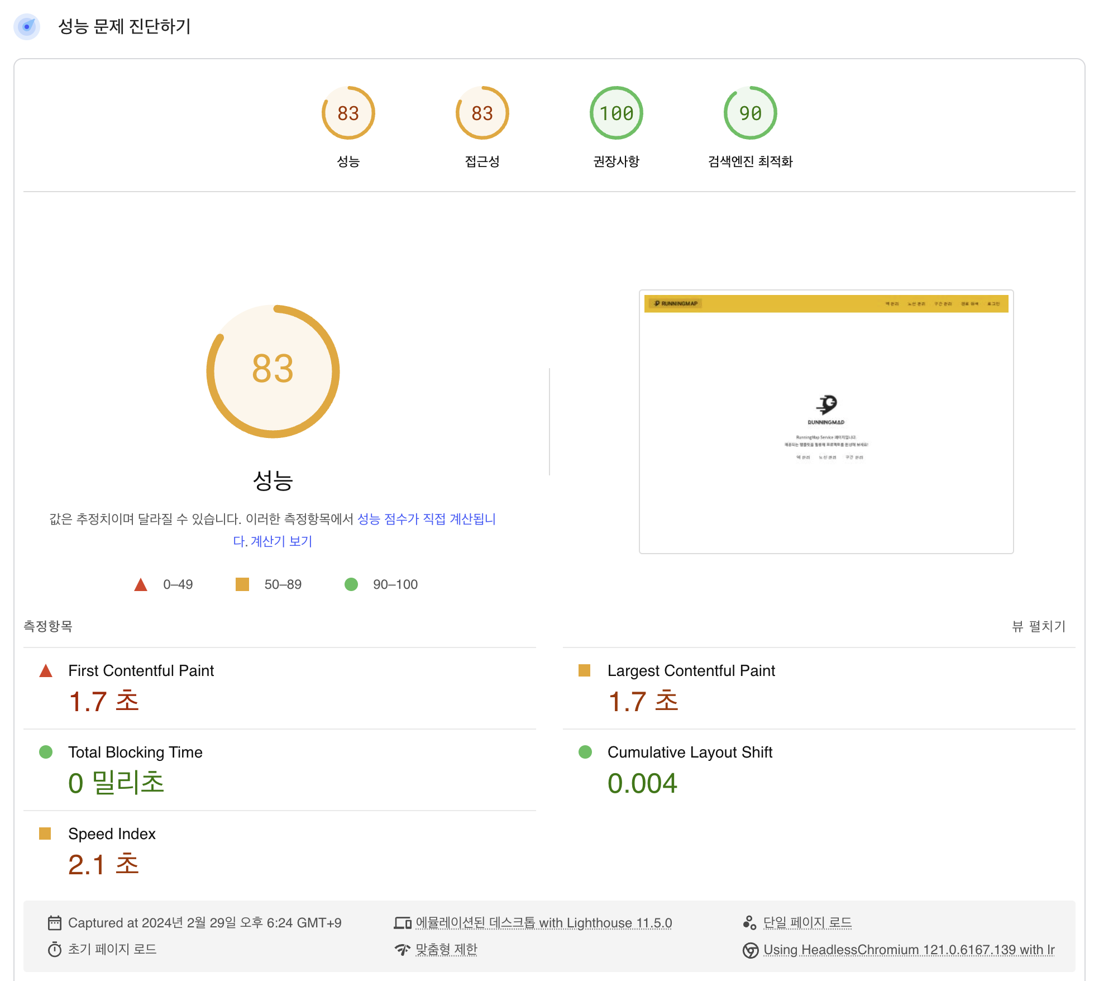Click the network throttling icon beside 맞춤형 제한
1099x981 pixels.
coord(403,949)
